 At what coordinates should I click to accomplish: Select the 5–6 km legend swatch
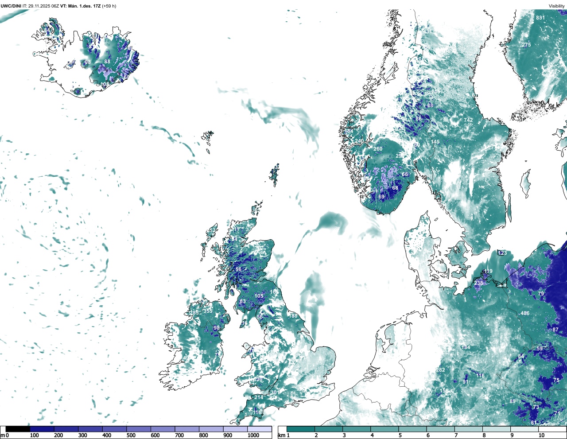pyautogui.click(x=412, y=429)
